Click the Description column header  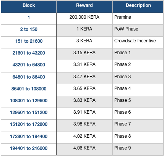click(x=138, y=5)
